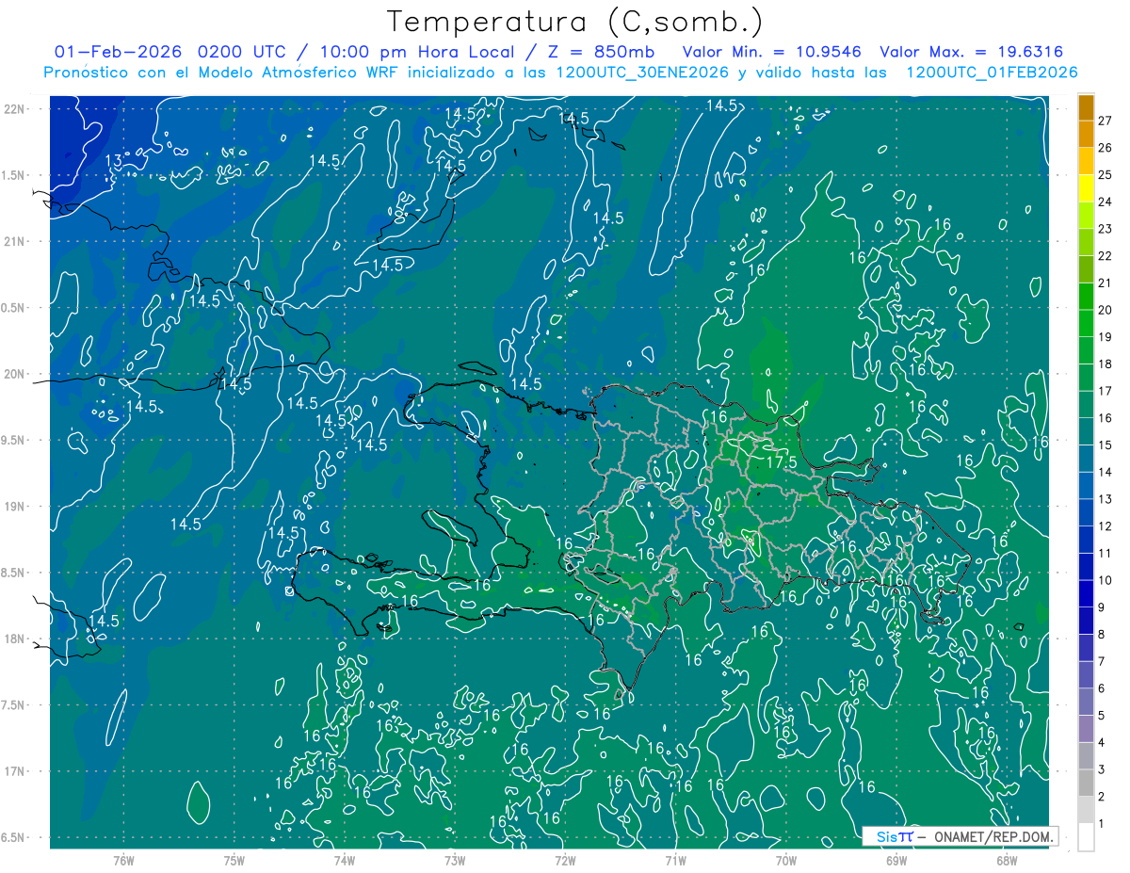Click the "17.5" contour label over Dominican Republic
The height and width of the screenshot is (873, 1130).
(782, 463)
